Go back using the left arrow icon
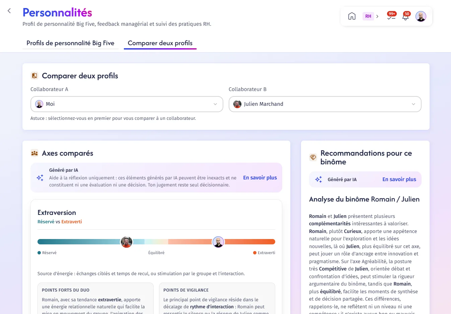Image resolution: width=451 pixels, height=314 pixels. pos(9,11)
